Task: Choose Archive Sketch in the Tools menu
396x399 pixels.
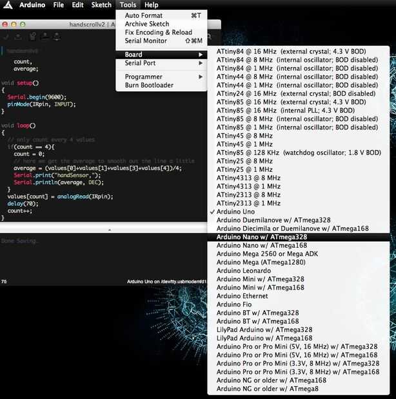Action: [x=161, y=24]
